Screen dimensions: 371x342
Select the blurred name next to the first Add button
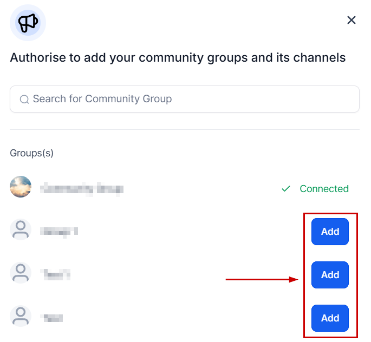pos(59,231)
